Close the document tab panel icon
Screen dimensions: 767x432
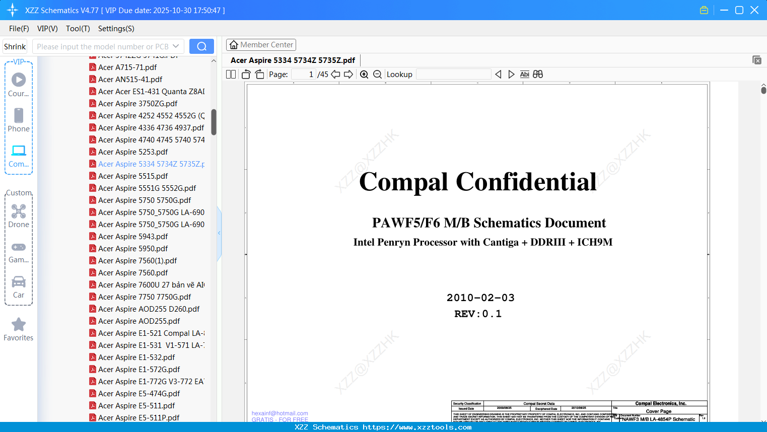pos(757,60)
